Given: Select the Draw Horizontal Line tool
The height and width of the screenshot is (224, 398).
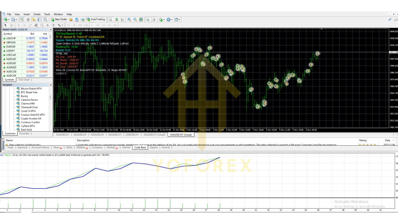Looking at the screenshot, I should coord(24,25).
